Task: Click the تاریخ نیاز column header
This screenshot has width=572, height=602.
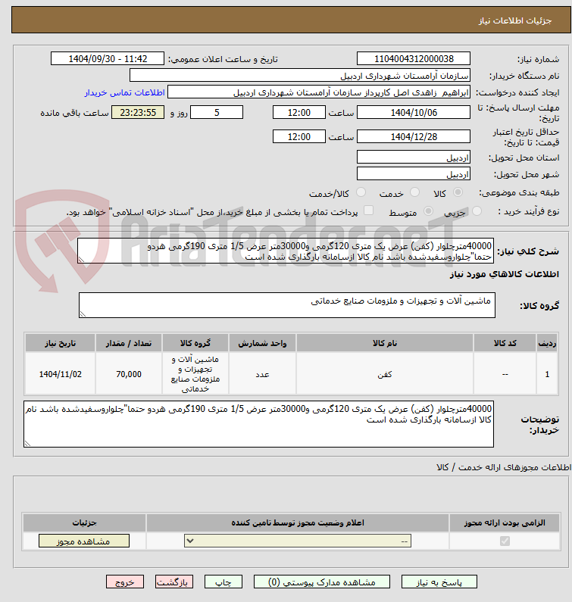Action: (x=61, y=343)
